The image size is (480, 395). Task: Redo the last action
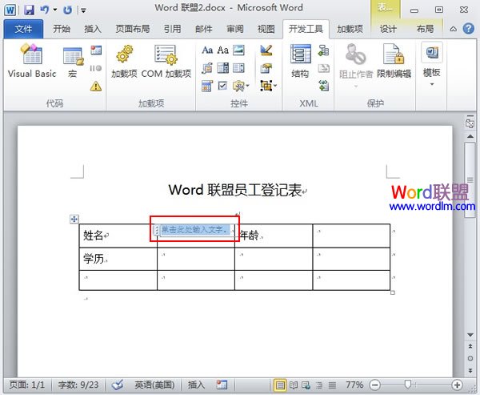tap(67, 10)
